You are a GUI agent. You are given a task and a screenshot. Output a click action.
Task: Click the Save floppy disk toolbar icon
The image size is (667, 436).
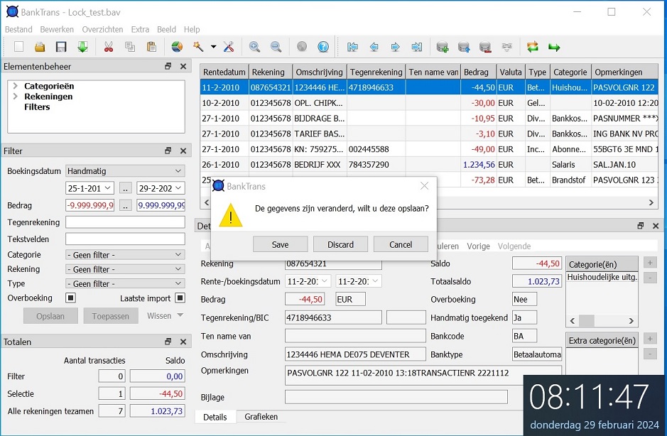tap(61, 47)
